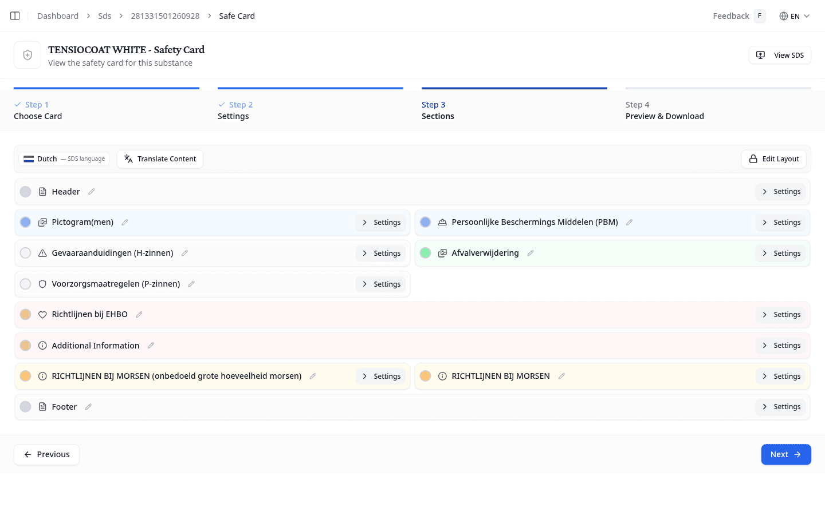The image size is (825, 515).
Task: Expand Settings for Richtlijnen bij EHBO
Action: tap(780, 315)
